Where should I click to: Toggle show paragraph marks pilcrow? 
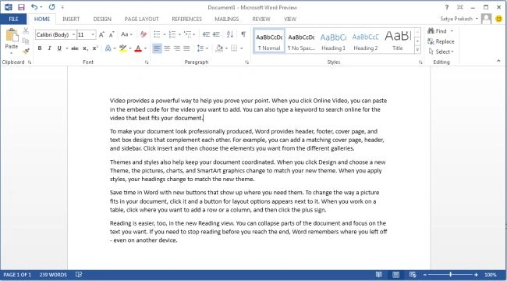click(243, 34)
